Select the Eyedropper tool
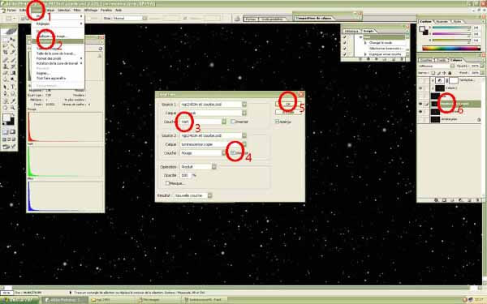Viewport: 487px width, 304px height. [x=12, y=101]
